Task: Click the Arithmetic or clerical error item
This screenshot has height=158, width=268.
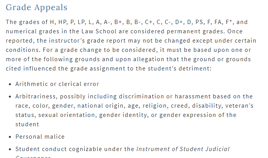Action: click(x=57, y=84)
